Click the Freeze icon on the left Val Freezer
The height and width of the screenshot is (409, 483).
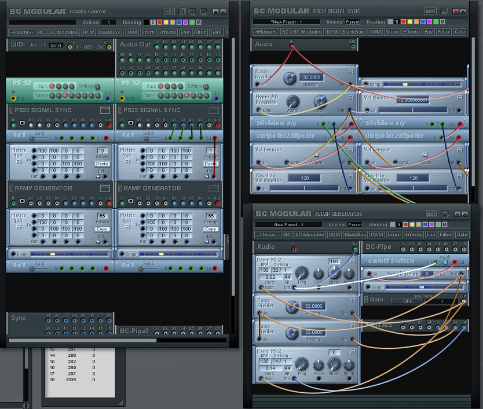[x=316, y=155]
